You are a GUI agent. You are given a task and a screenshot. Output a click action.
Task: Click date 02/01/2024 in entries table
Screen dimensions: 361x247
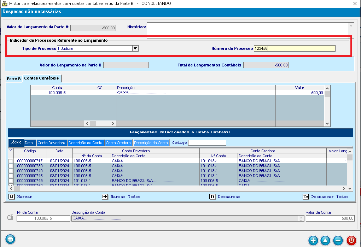click(x=59, y=161)
